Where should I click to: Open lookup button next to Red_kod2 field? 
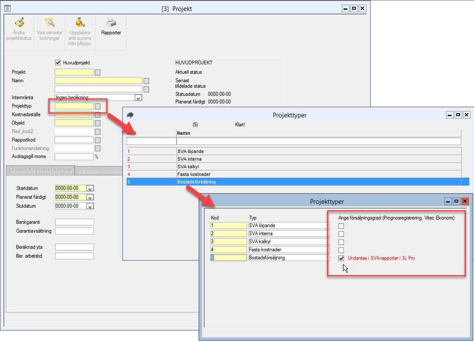point(98,132)
